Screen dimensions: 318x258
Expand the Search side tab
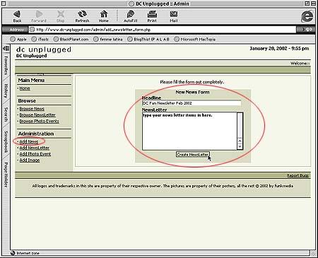[x=6, y=115]
